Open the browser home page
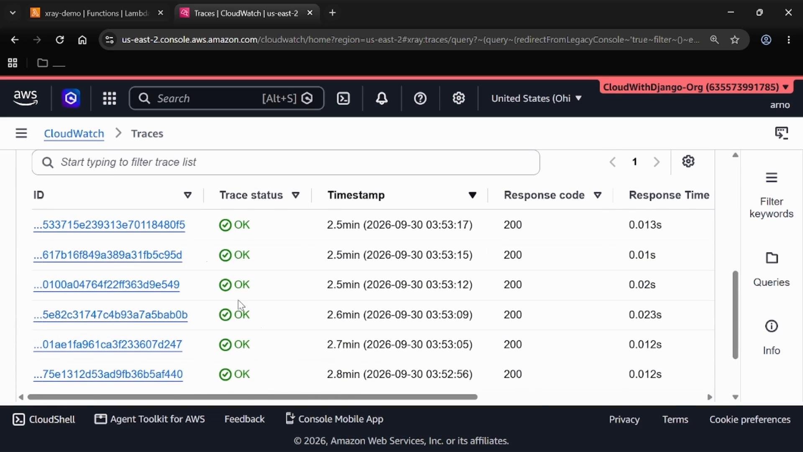The height and width of the screenshot is (452, 803). point(82,40)
